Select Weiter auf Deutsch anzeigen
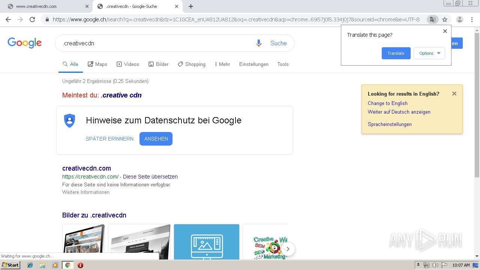Viewport: 480px width, 270px height. click(399, 112)
